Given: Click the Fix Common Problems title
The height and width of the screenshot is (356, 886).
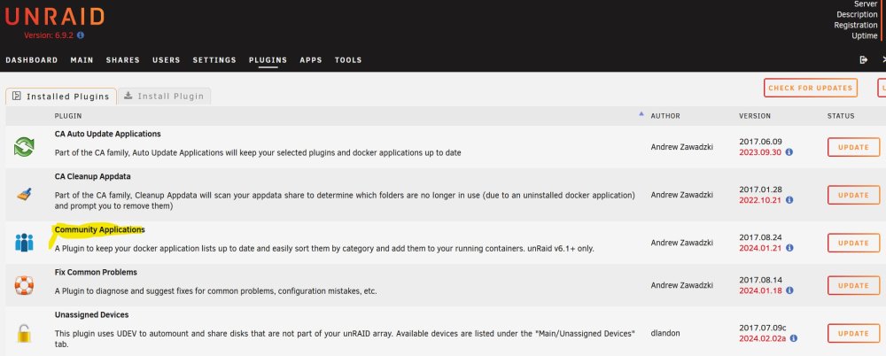Looking at the screenshot, I should coord(96,272).
